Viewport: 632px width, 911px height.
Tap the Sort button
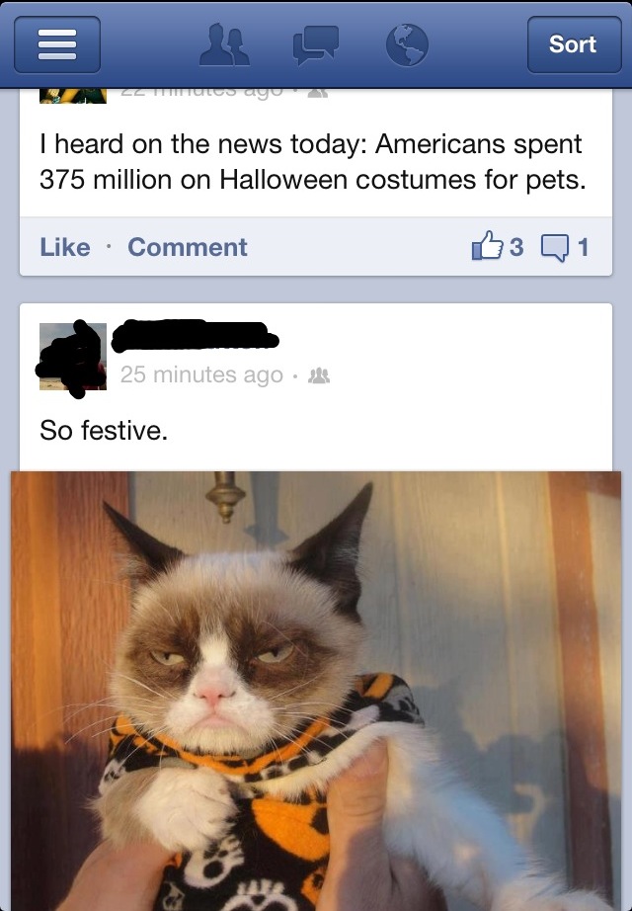[574, 44]
